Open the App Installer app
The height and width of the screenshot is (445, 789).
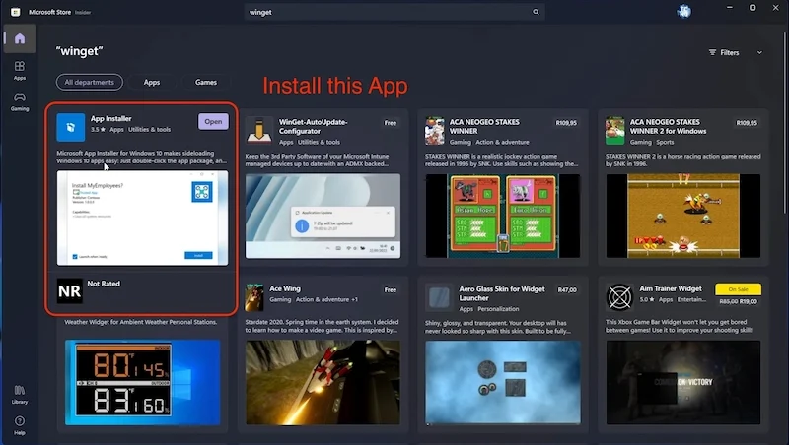point(213,121)
